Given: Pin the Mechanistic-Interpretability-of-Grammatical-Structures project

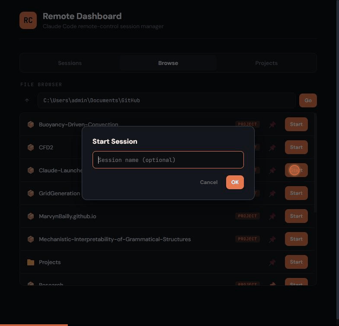Looking at the screenshot, I should (x=272, y=239).
